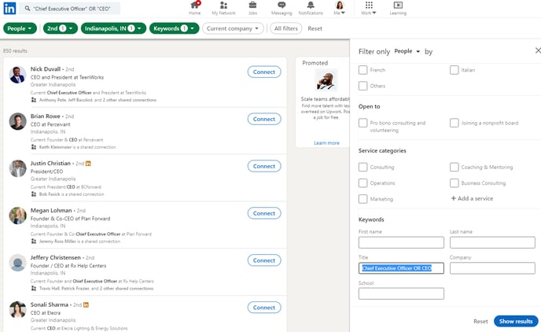541x332 pixels.
Task: Connect with Jeffery Christensen
Action: (x=264, y=260)
